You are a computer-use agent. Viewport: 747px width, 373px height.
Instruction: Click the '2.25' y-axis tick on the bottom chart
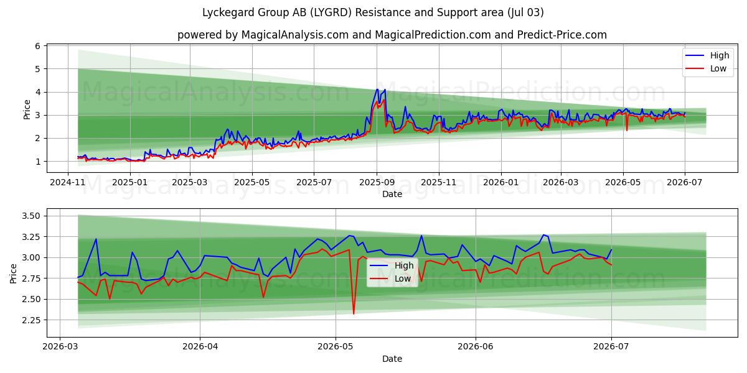click(31, 320)
